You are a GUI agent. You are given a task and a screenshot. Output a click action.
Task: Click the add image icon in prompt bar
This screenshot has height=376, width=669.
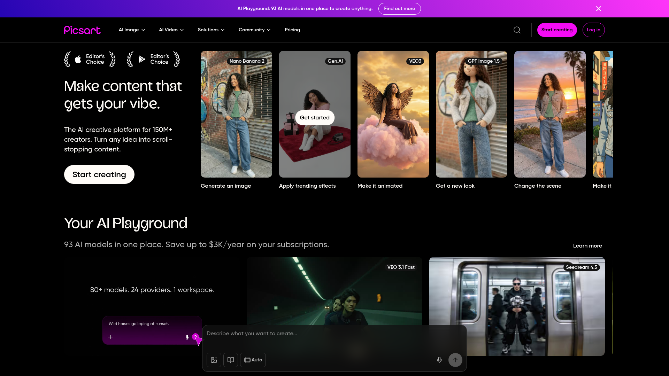[214, 360]
